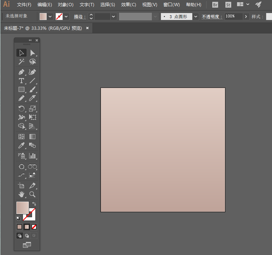This screenshot has width=272, height=255.
Task: Open the 文字(T) menu
Action: click(87, 5)
